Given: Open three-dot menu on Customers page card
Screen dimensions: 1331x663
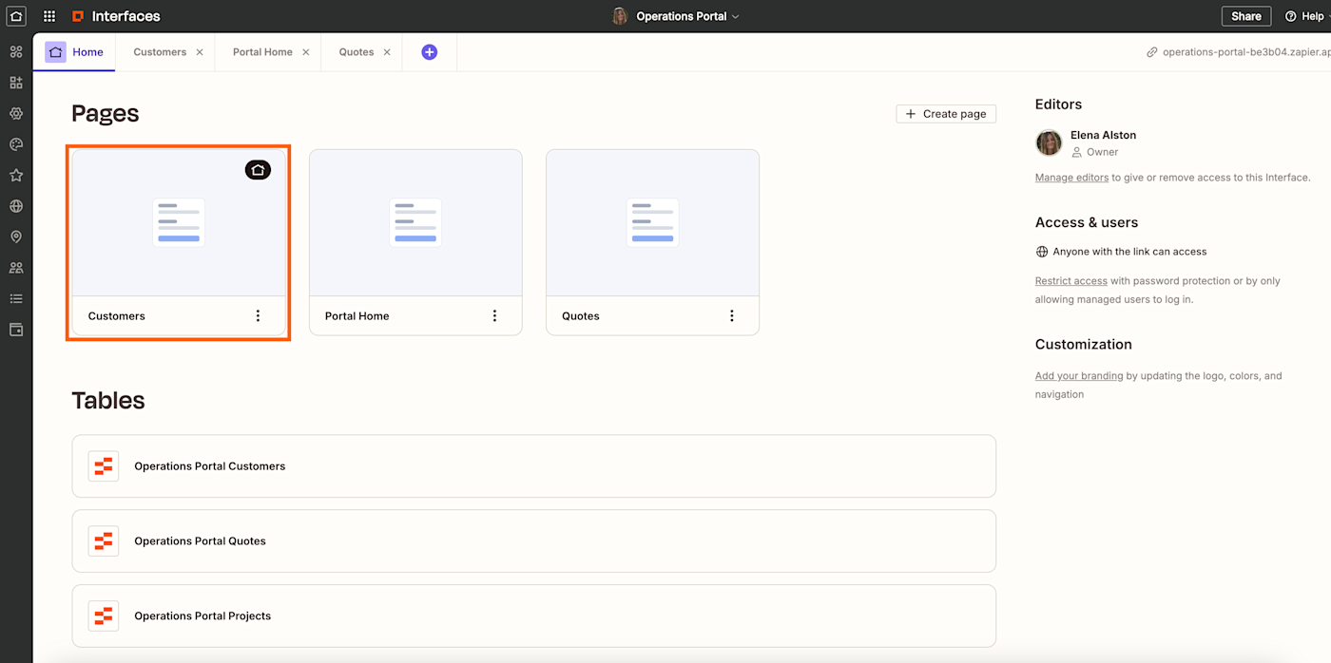Looking at the screenshot, I should tap(258, 315).
